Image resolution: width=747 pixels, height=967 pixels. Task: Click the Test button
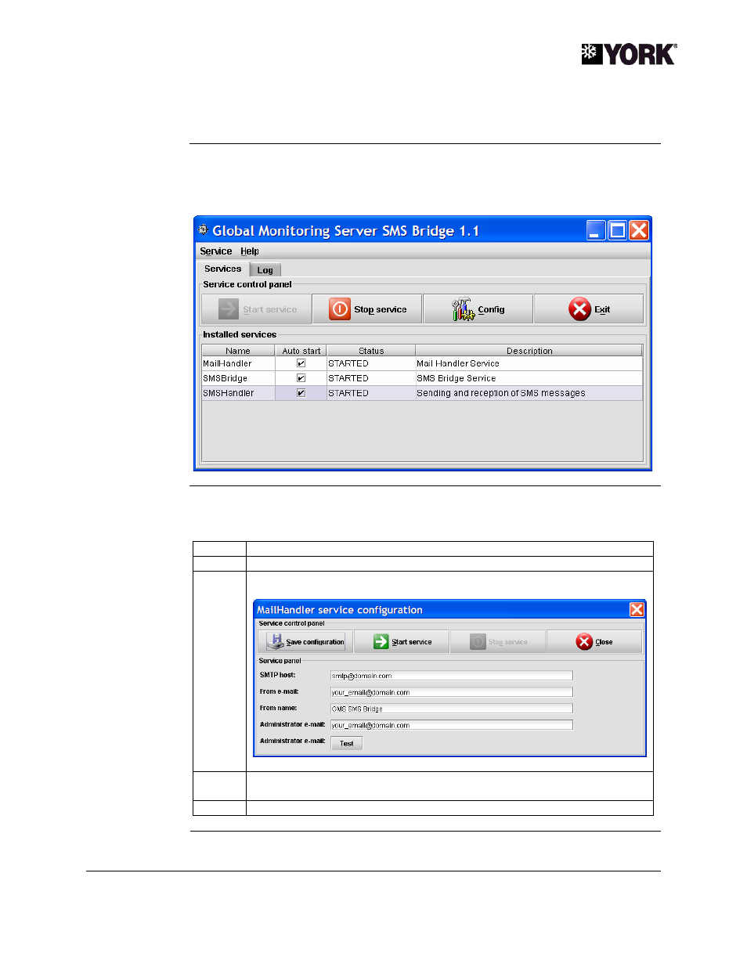tap(347, 744)
